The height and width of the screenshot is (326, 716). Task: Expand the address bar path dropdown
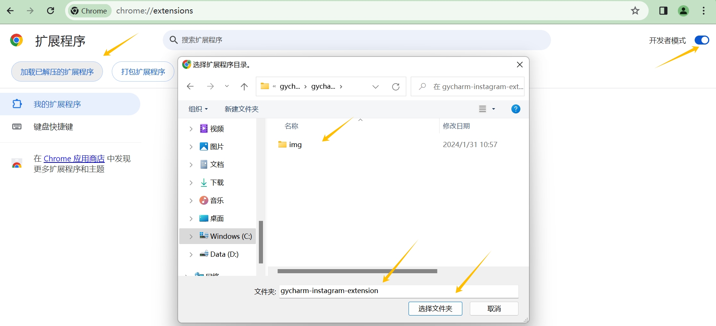pos(376,86)
